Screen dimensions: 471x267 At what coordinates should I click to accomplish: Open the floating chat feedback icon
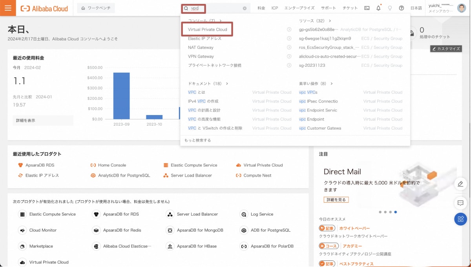[460, 203]
